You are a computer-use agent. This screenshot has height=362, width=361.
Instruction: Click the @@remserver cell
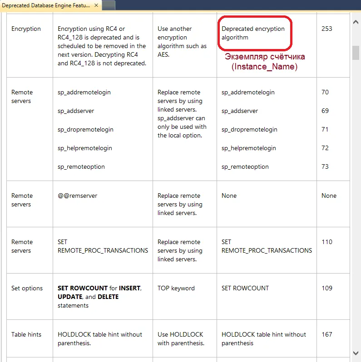coord(77,196)
